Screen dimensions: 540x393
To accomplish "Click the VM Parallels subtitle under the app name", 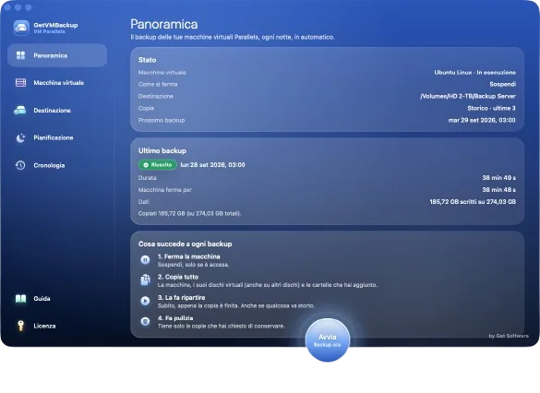I will click(49, 31).
